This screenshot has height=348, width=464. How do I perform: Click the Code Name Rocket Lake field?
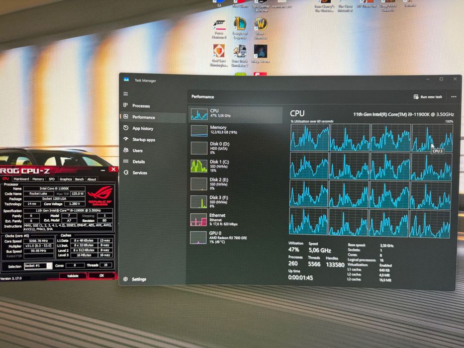(38, 193)
